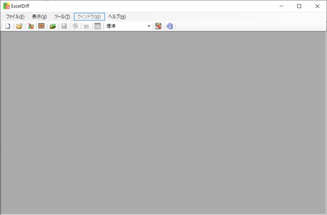The height and width of the screenshot is (215, 327).
Task: Open the ウィンドウ(W) menu
Action: coord(89,17)
